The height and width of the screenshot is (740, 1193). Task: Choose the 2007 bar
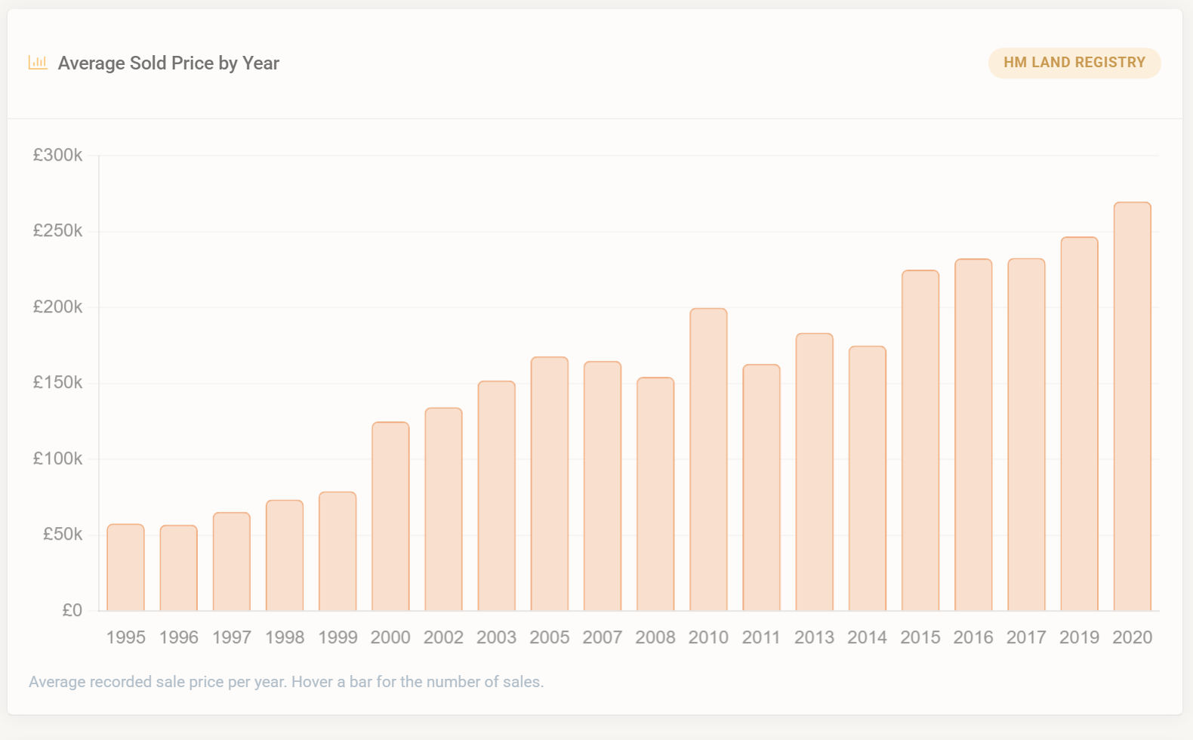pyautogui.click(x=603, y=486)
